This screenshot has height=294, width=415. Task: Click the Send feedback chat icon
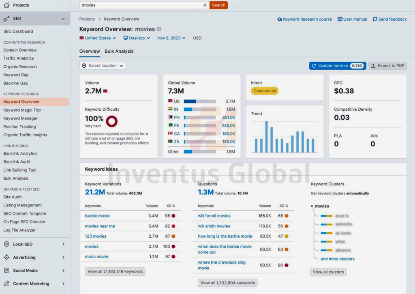coord(375,19)
